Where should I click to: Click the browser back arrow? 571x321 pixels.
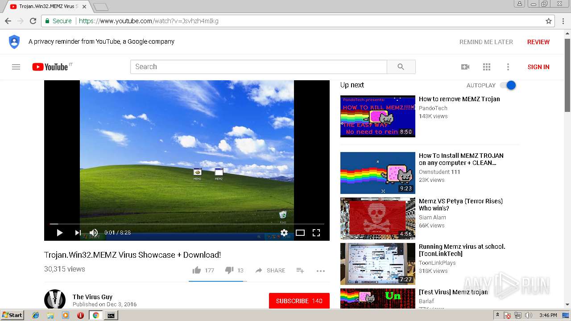point(8,21)
